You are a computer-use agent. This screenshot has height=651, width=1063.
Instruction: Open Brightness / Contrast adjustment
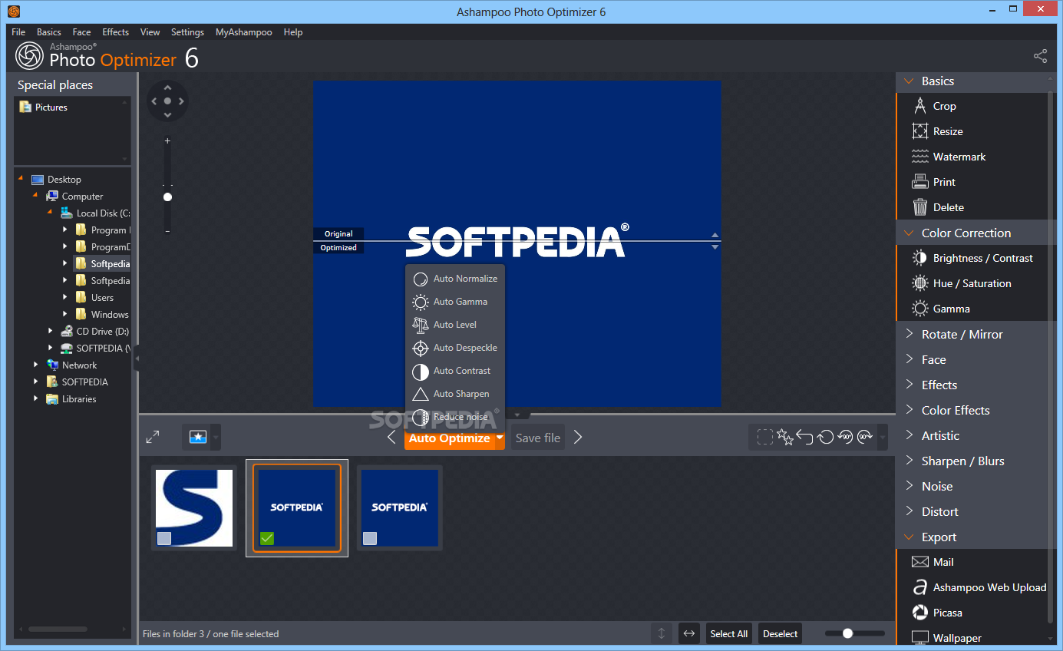tap(972, 258)
